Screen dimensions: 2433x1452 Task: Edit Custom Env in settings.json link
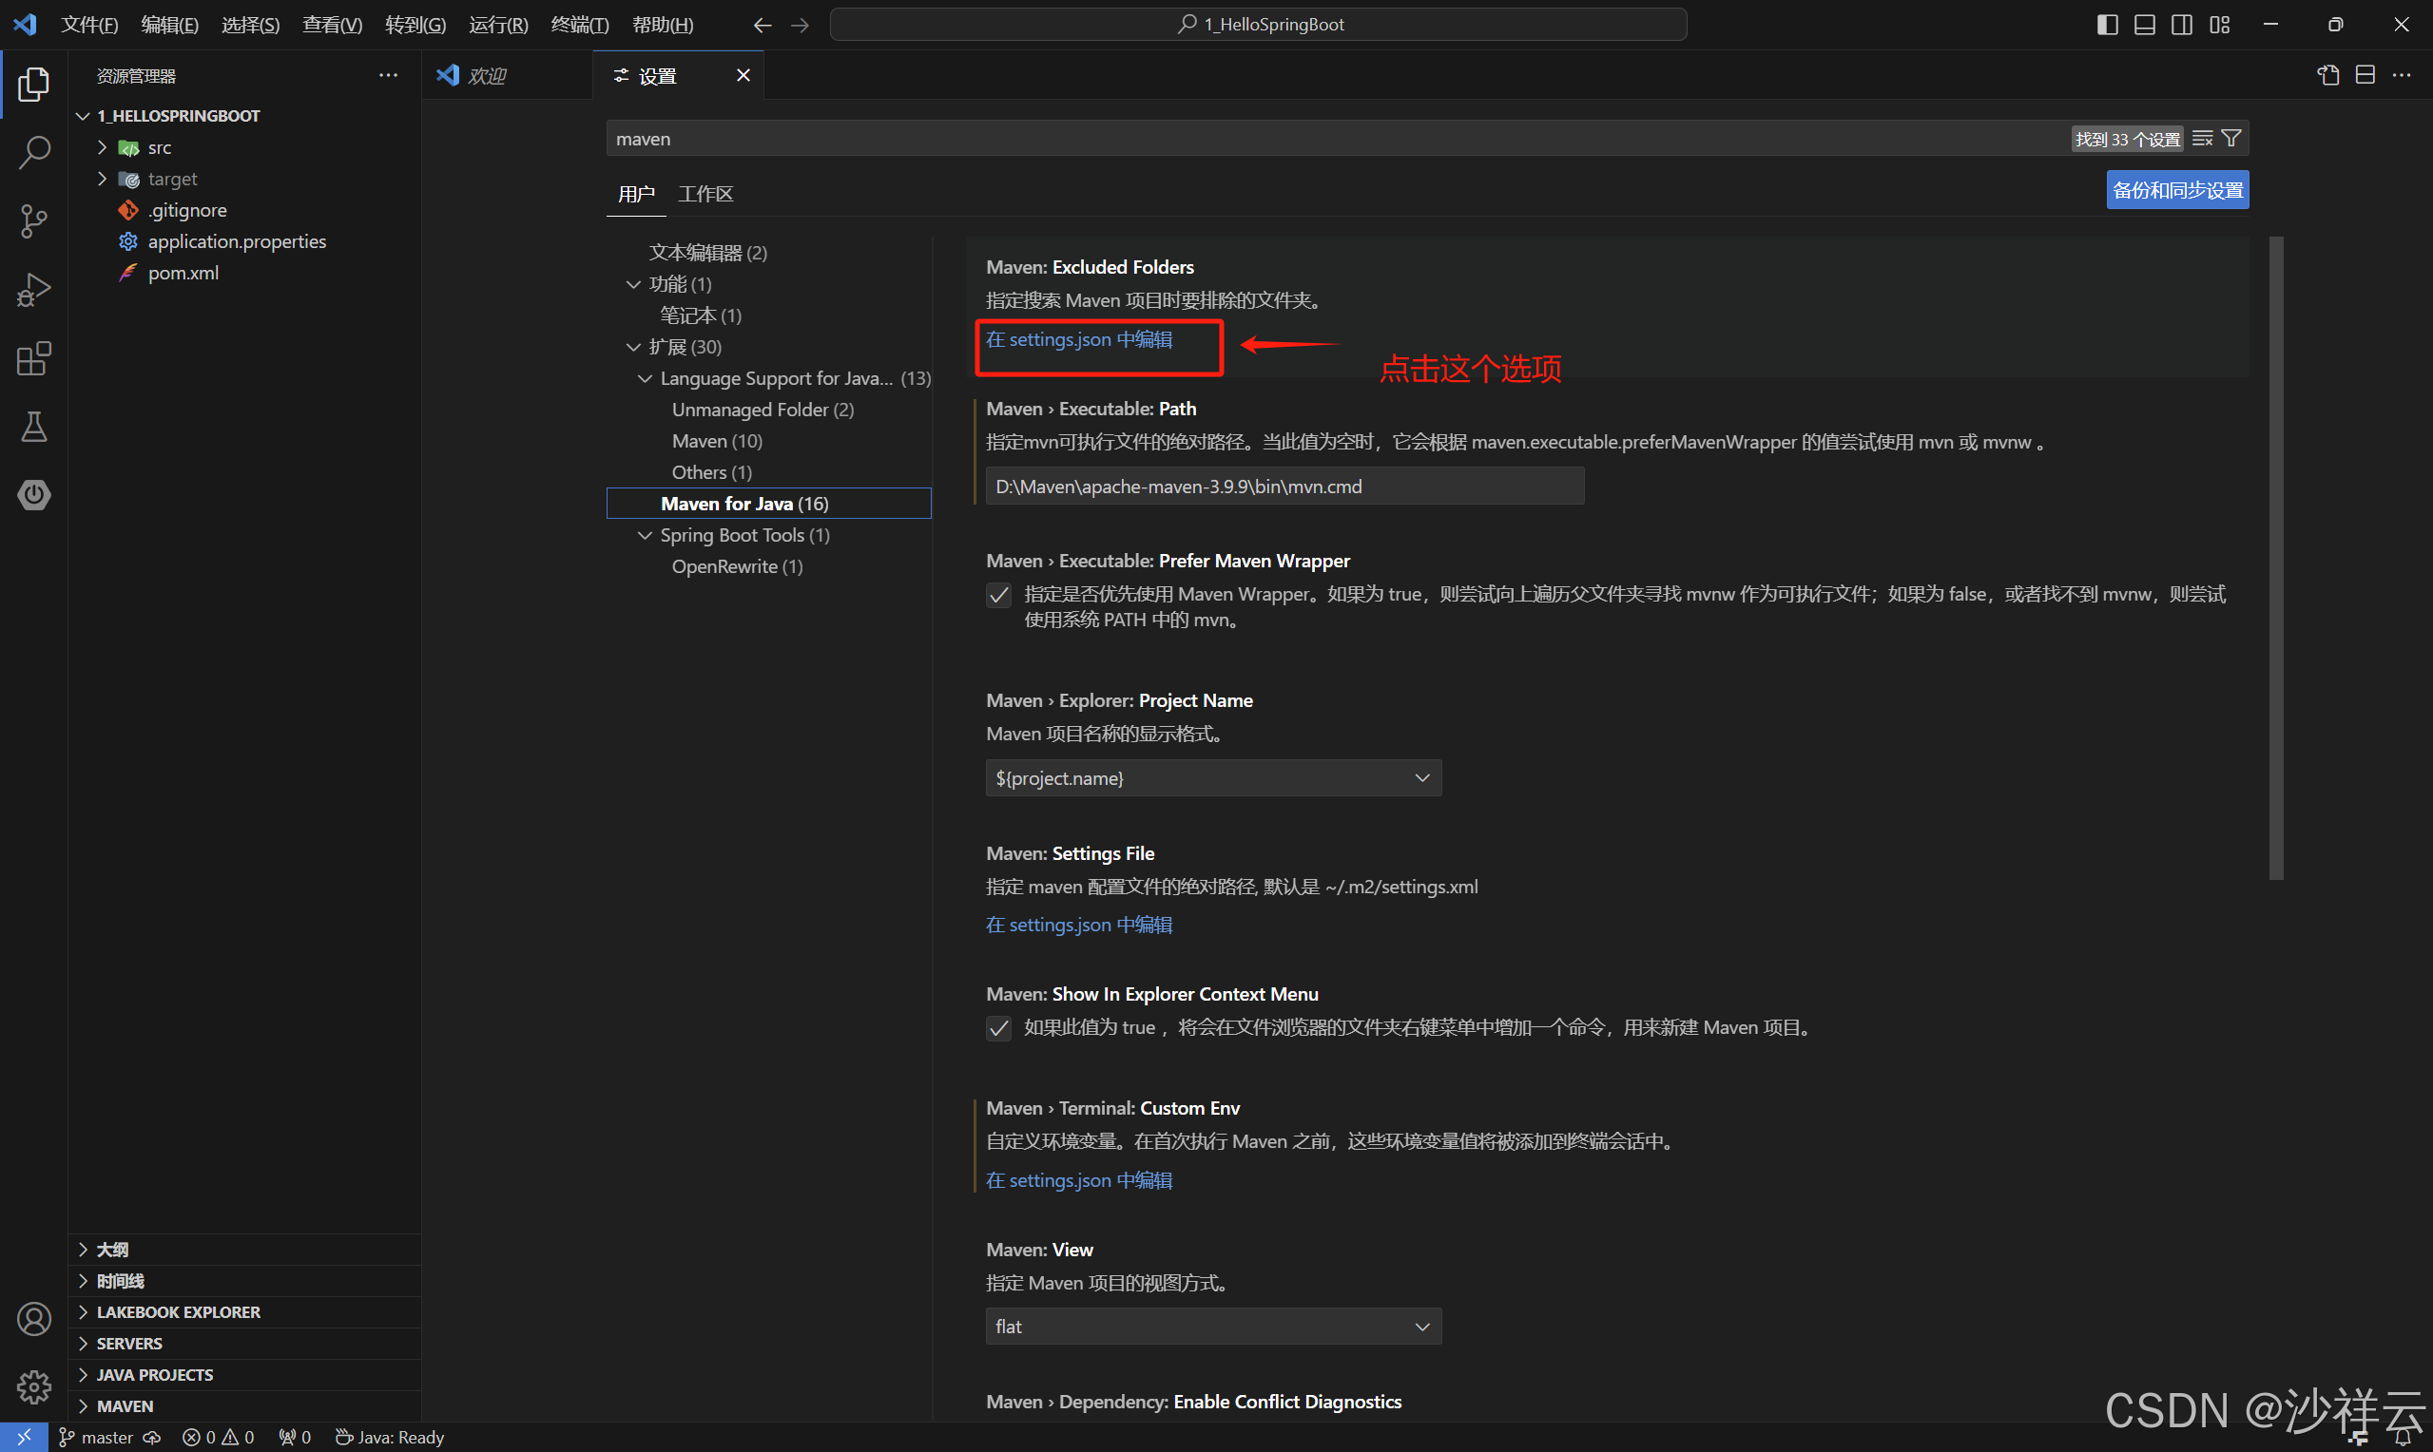pos(1078,1180)
